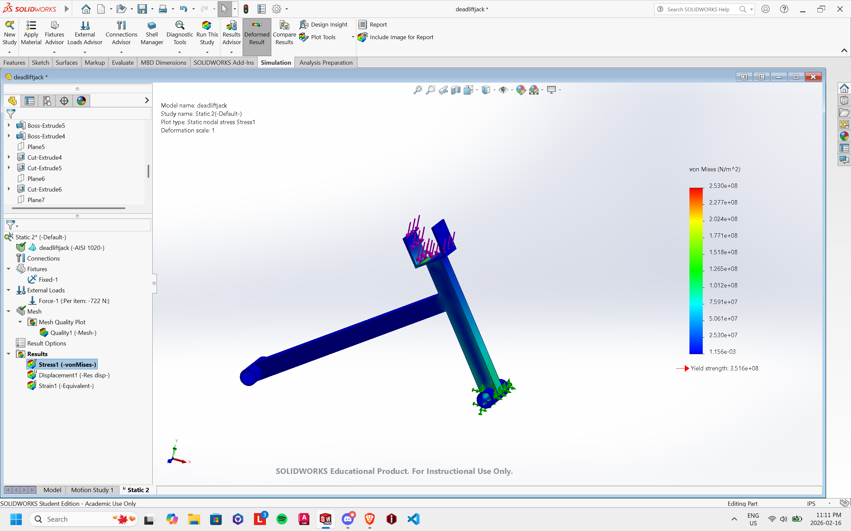The width and height of the screenshot is (851, 531).
Task: Select the Displacement1 result plot
Action: point(68,375)
